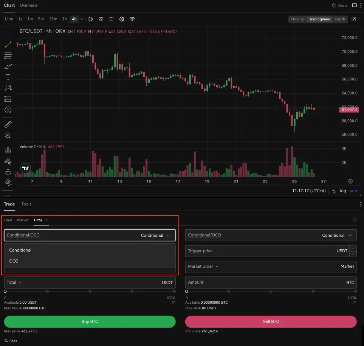Click the Buy BTC button
Viewport: 364px width, 346px height.
point(90,321)
